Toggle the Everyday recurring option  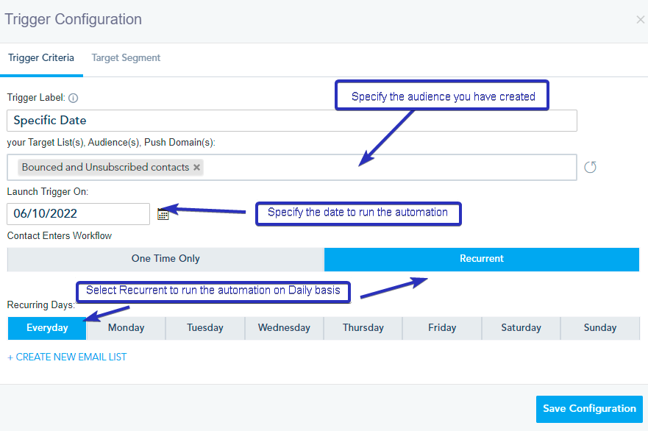47,328
